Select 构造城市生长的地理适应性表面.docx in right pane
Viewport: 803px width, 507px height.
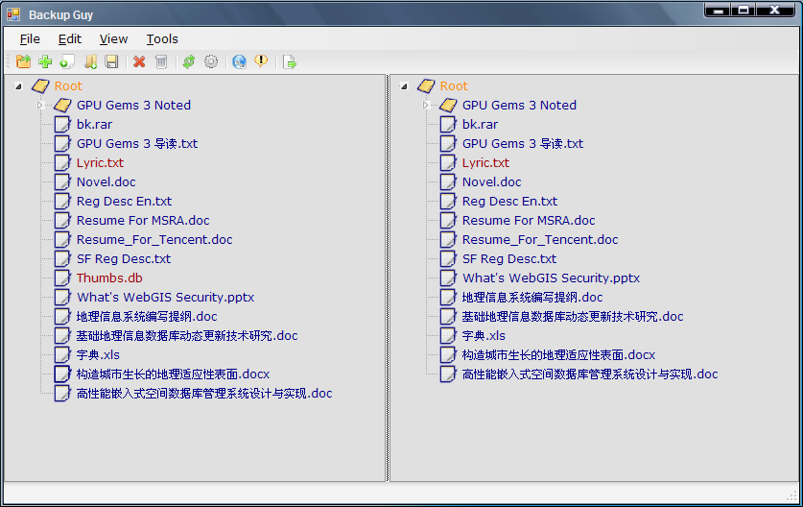[558, 355]
